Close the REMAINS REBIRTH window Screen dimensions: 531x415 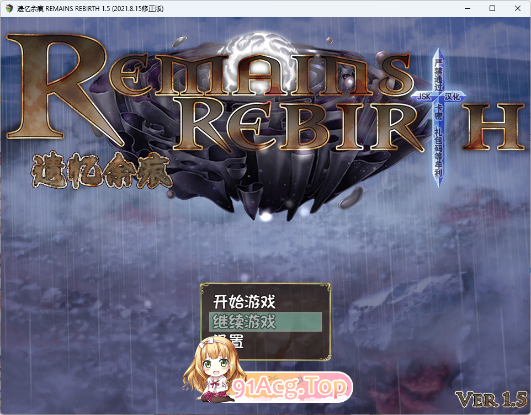pyautogui.click(x=517, y=8)
